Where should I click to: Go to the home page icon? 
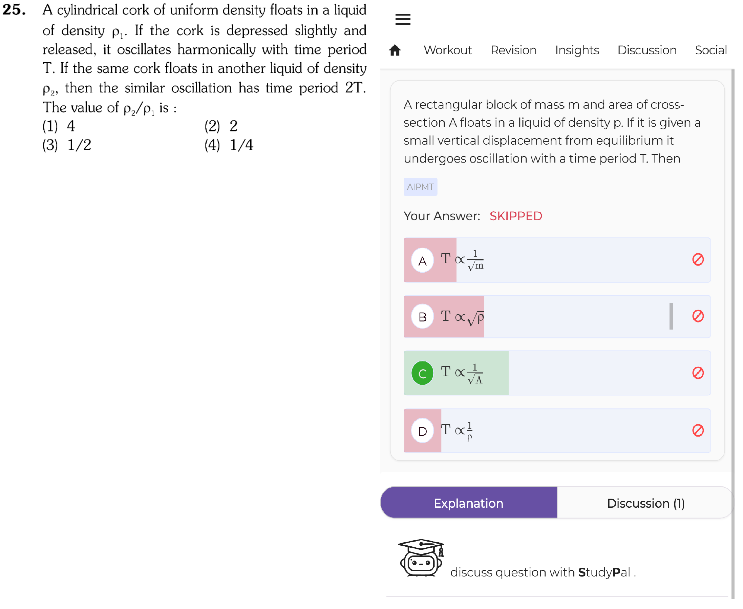(395, 50)
